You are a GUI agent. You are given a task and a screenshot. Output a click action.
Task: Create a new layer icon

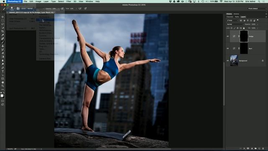[x=259, y=148]
